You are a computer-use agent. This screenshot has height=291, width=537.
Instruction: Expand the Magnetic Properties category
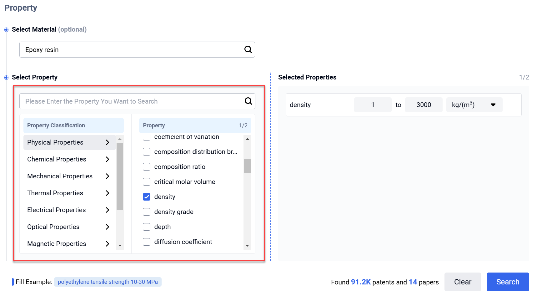108,244
